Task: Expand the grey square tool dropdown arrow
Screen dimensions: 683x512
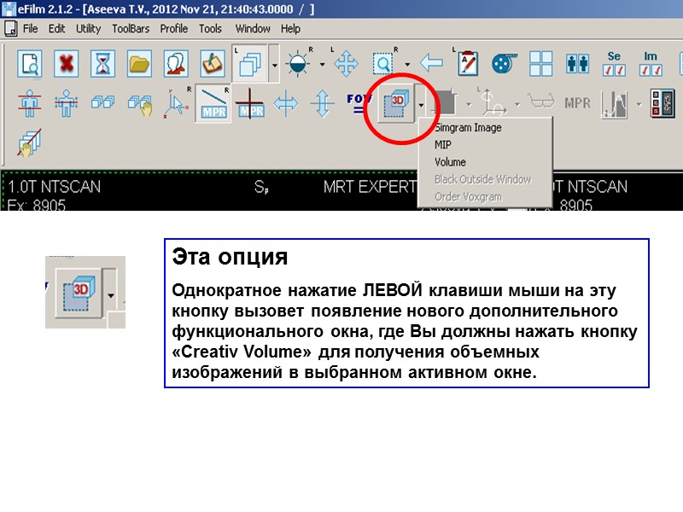Action: tap(469, 104)
